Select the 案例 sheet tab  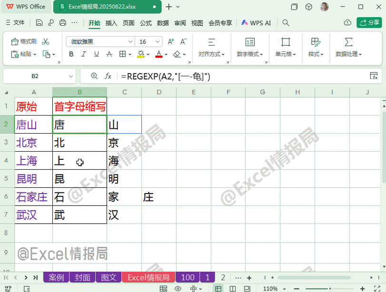56,277
